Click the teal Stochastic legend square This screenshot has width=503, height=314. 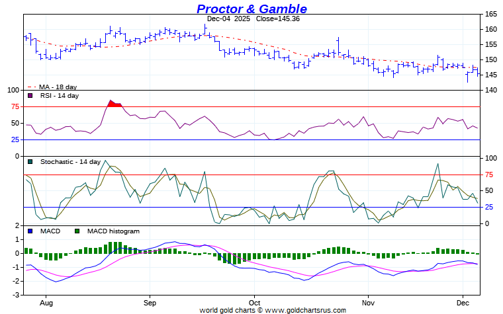(30, 162)
